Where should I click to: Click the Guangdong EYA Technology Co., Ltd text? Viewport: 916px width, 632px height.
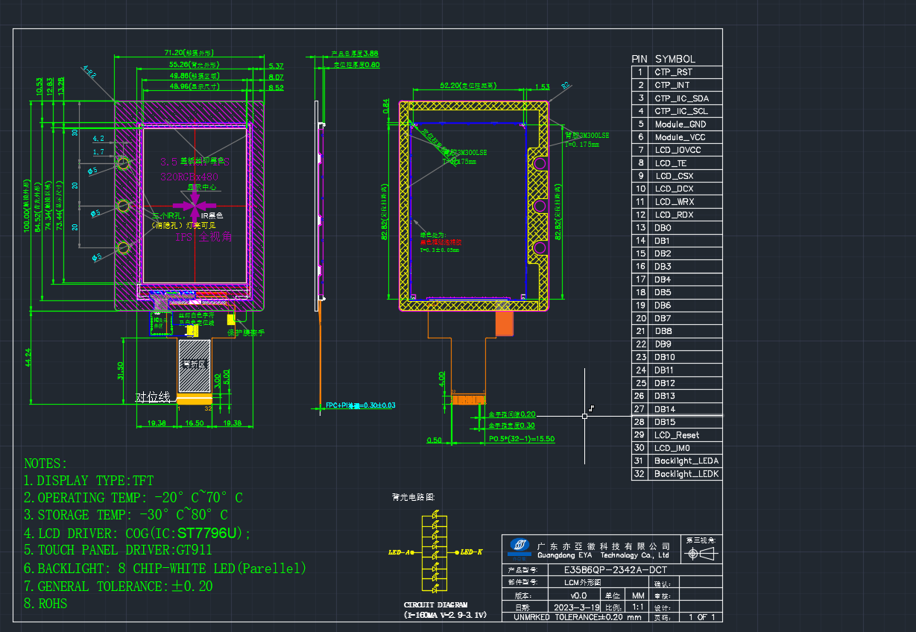pos(602,555)
